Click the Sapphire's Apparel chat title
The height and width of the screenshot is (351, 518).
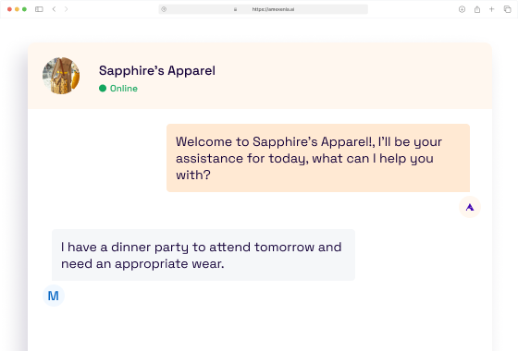point(157,70)
